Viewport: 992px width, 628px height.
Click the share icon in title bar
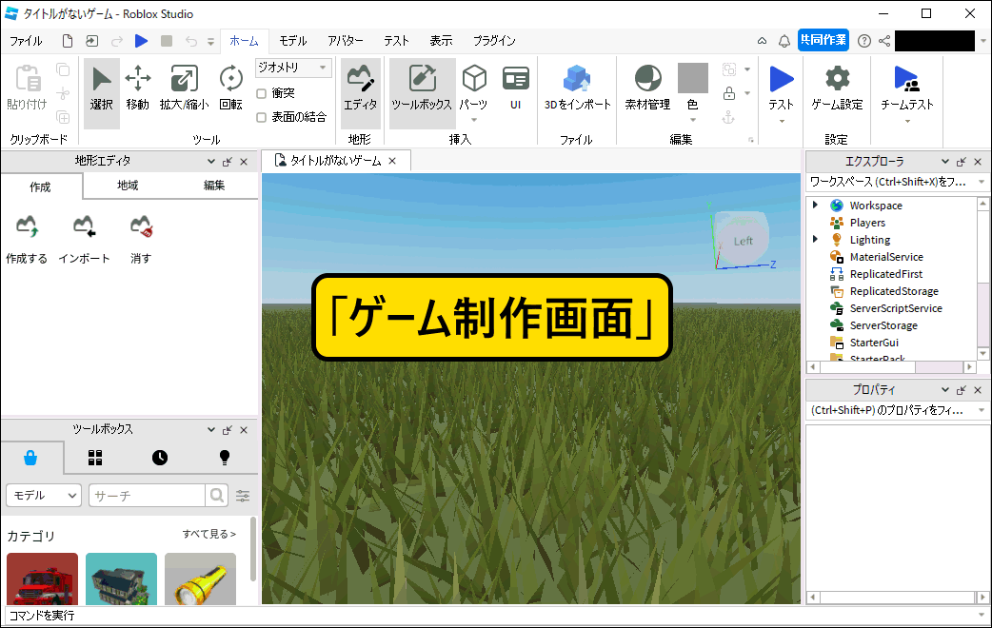884,41
